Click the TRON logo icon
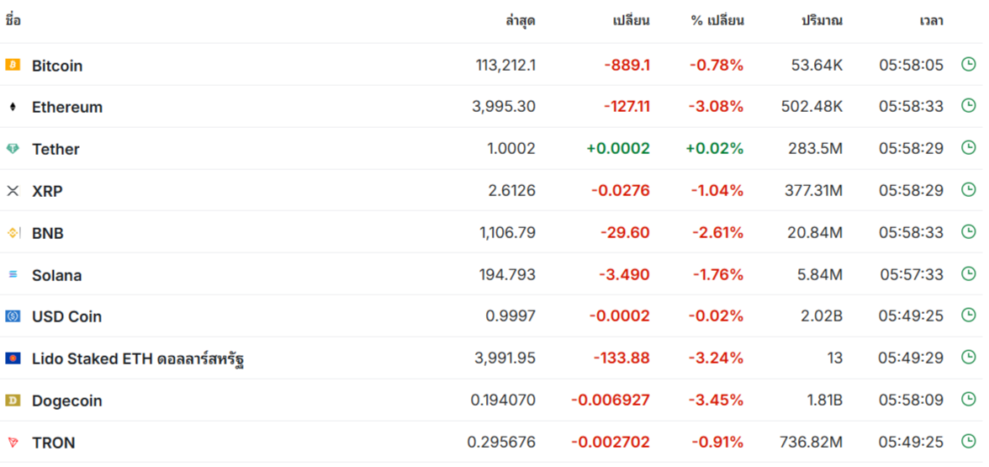Image resolution: width=989 pixels, height=467 pixels. (13, 443)
